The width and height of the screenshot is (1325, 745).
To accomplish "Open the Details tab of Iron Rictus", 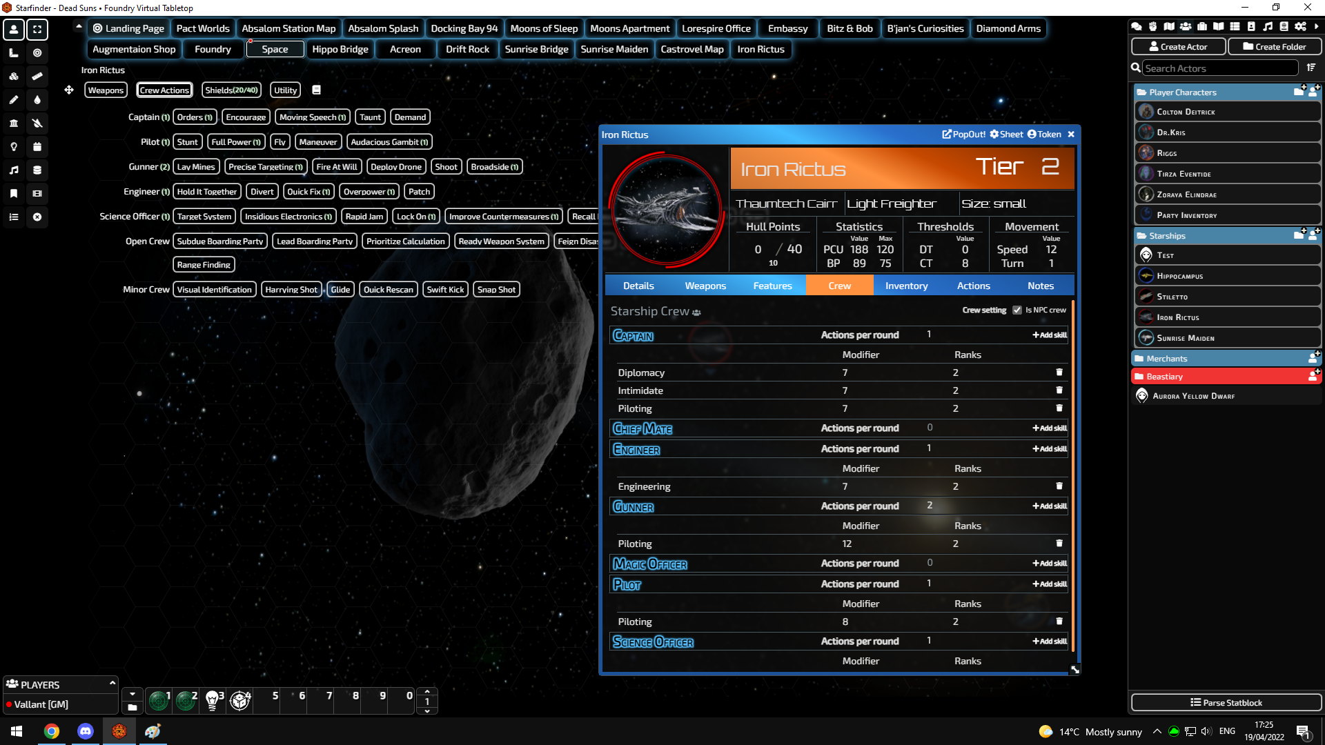I will tap(638, 286).
